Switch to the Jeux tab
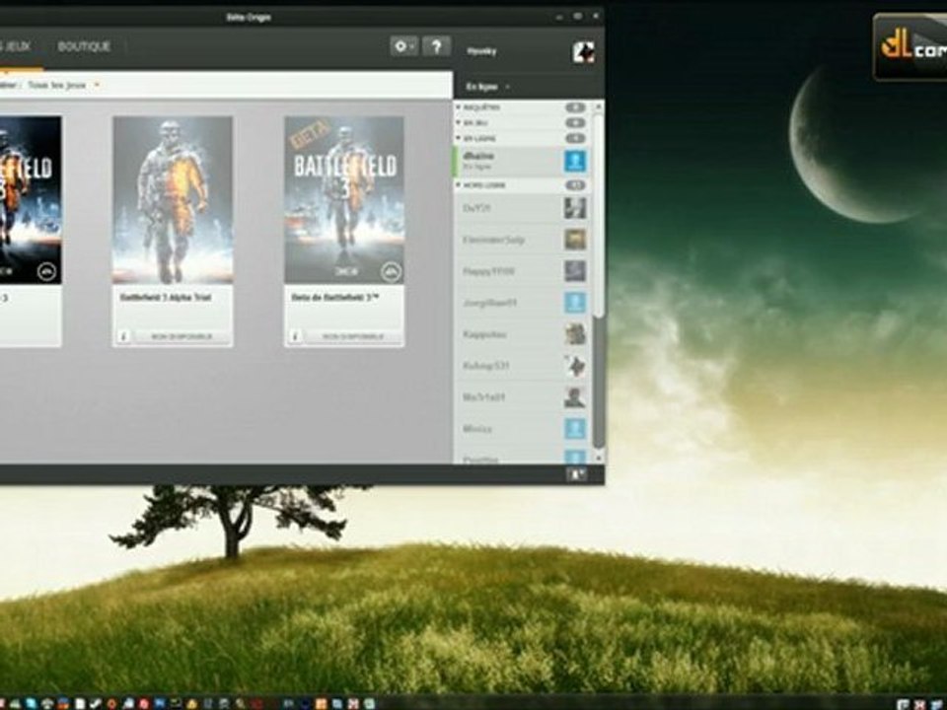Viewport: 947px width, 710px height. click(x=15, y=46)
